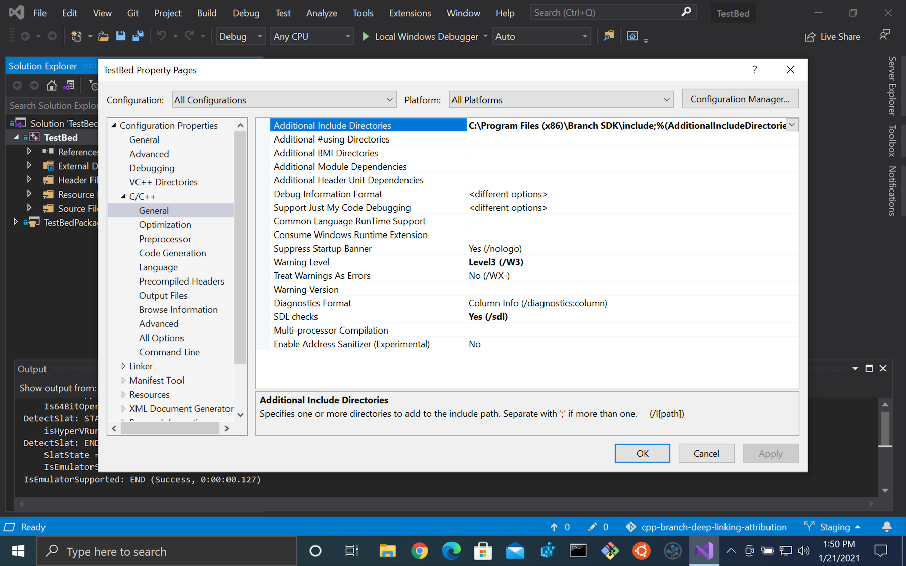Click the cpp-branch-deep-linking-attribution repo in status bar
The image size is (906, 566).
(x=706, y=527)
